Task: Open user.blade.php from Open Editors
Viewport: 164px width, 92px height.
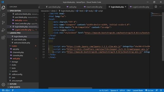Action: (x=23, y=17)
